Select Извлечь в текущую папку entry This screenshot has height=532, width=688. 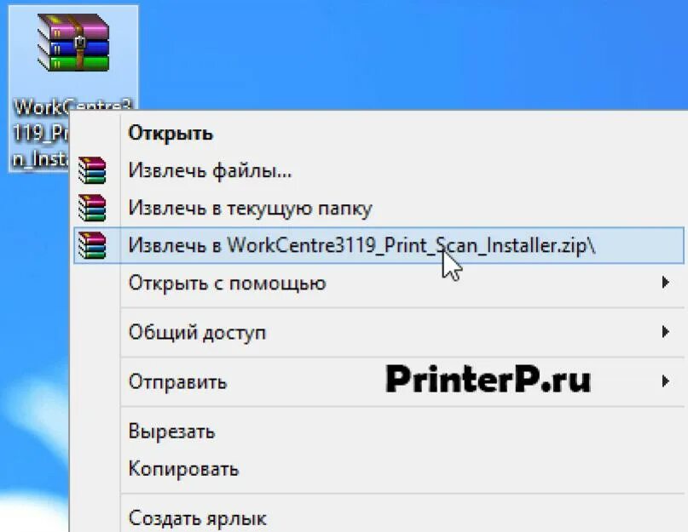coord(379,209)
